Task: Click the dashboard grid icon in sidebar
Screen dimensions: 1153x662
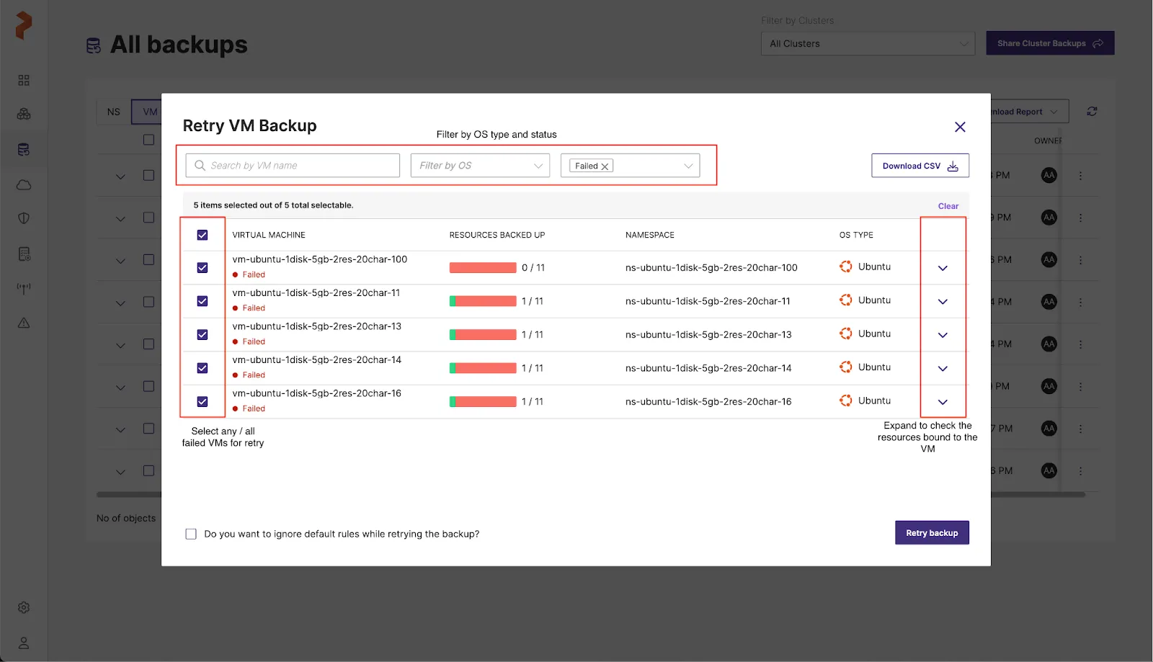Action: (x=24, y=80)
